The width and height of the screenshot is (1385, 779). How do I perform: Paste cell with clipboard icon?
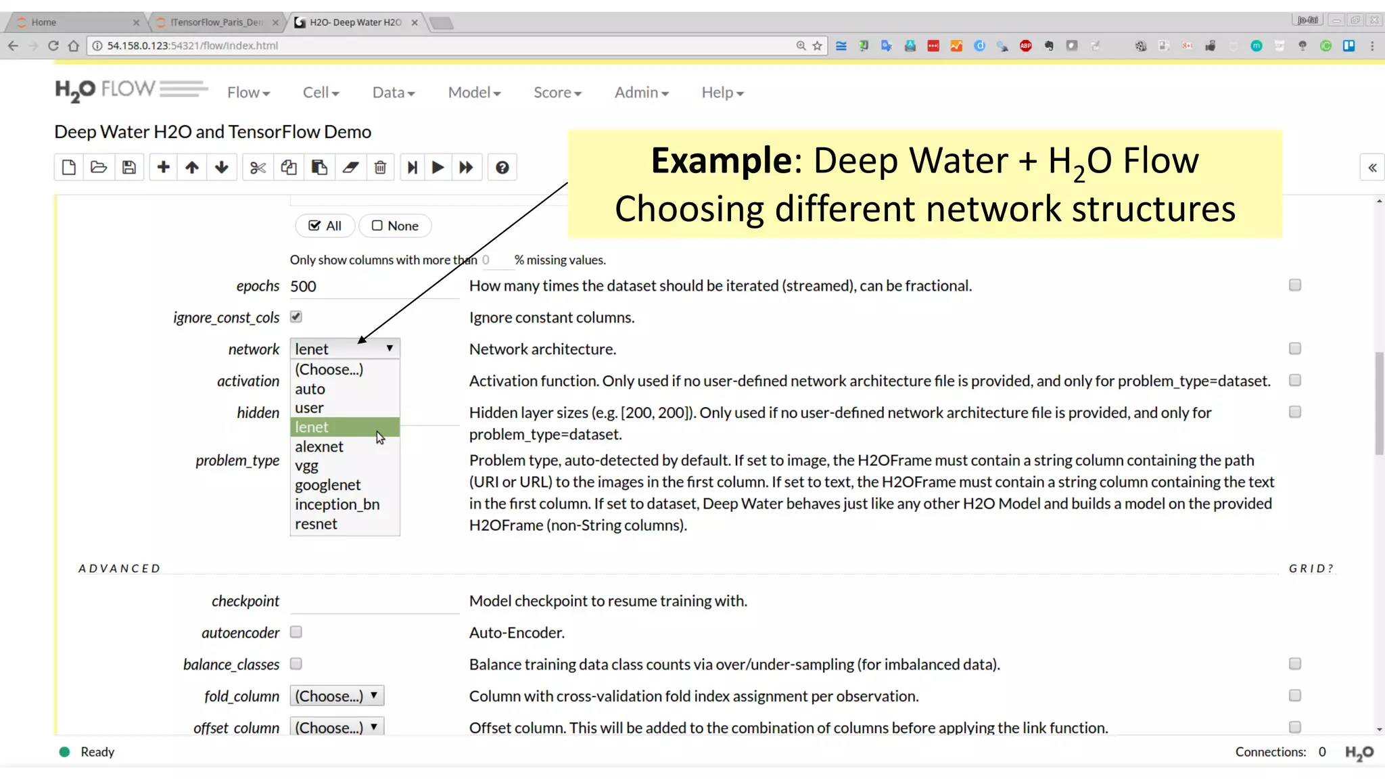[319, 168]
